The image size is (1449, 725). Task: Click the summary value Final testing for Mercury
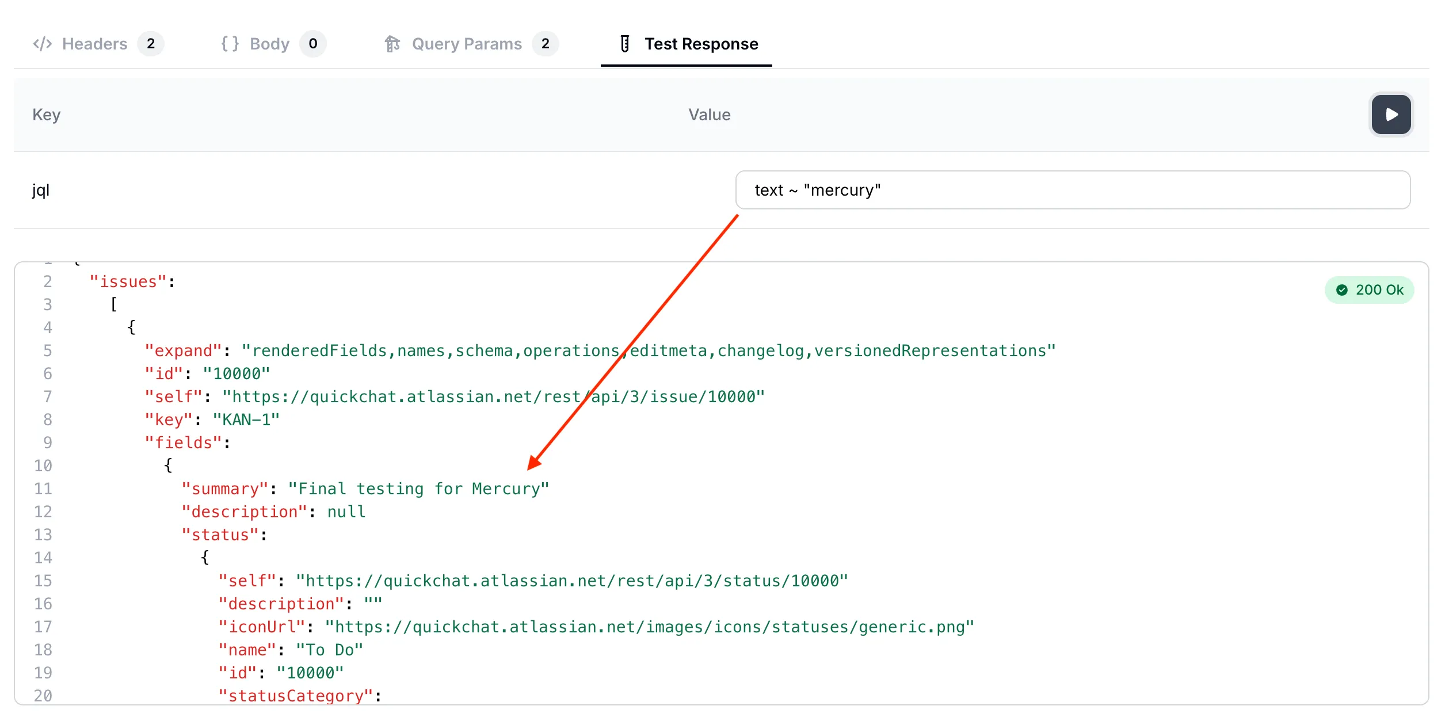(418, 489)
